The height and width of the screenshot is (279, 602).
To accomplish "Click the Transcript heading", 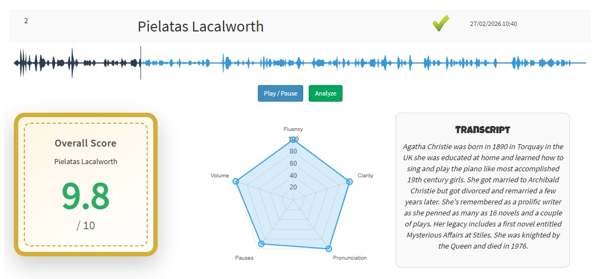I will point(482,130).
